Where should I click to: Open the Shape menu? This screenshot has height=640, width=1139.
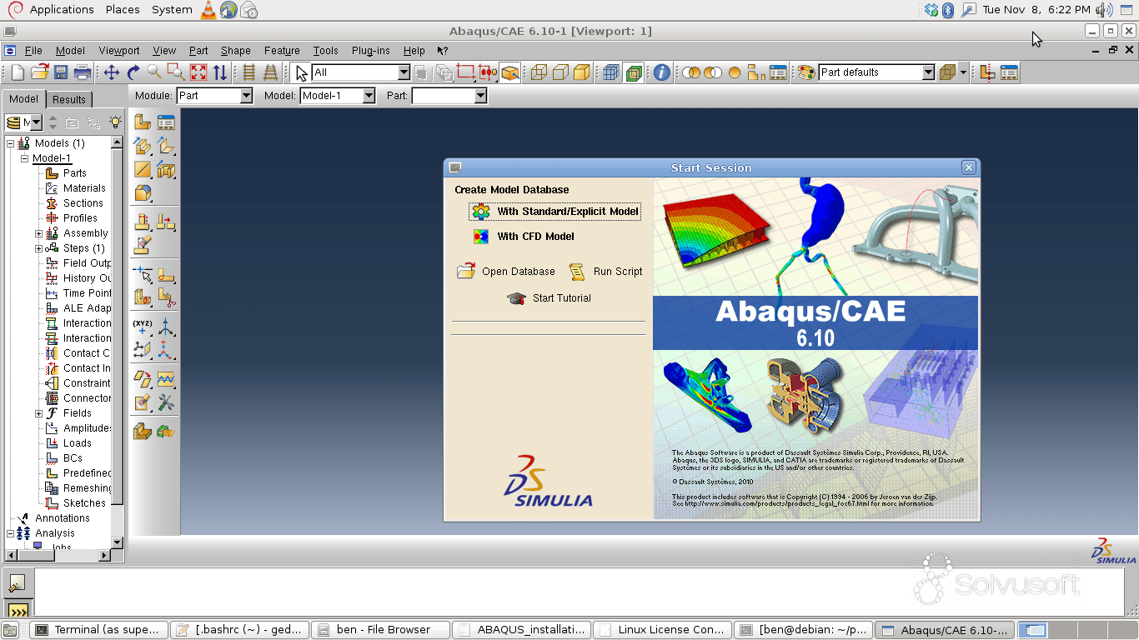[236, 51]
